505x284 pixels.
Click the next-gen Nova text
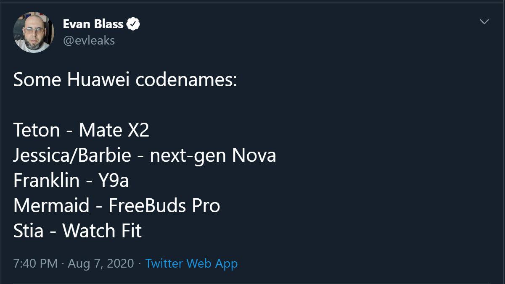tap(213, 155)
